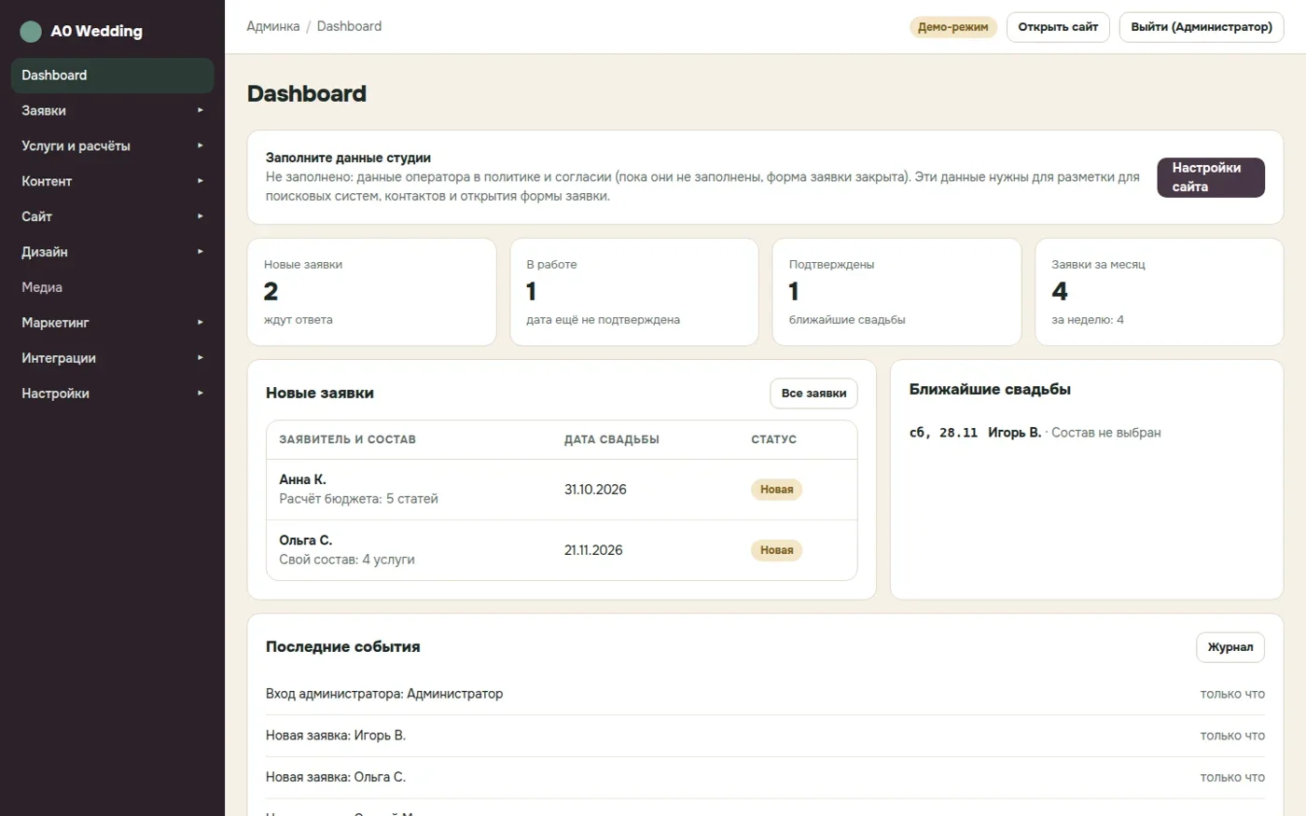Open the Ольга С. application row
The height and width of the screenshot is (816, 1306).
[562, 550]
